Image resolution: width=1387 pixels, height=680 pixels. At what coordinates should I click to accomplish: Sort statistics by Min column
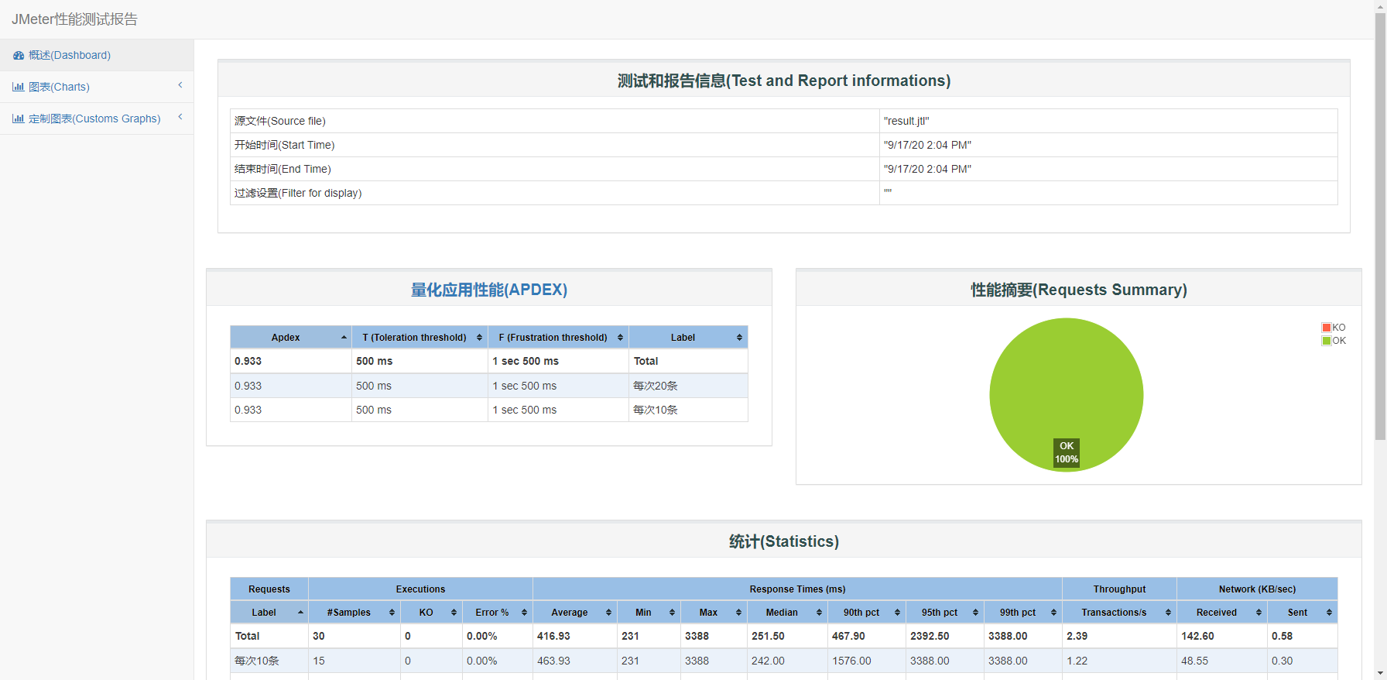649,613
